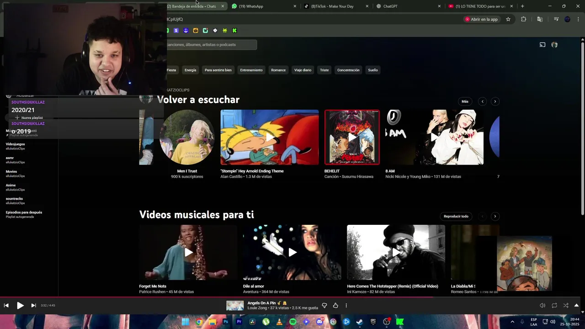Play the BEHELIT song thumbnail
Viewport: 585px width, 329px height.
tap(352, 137)
